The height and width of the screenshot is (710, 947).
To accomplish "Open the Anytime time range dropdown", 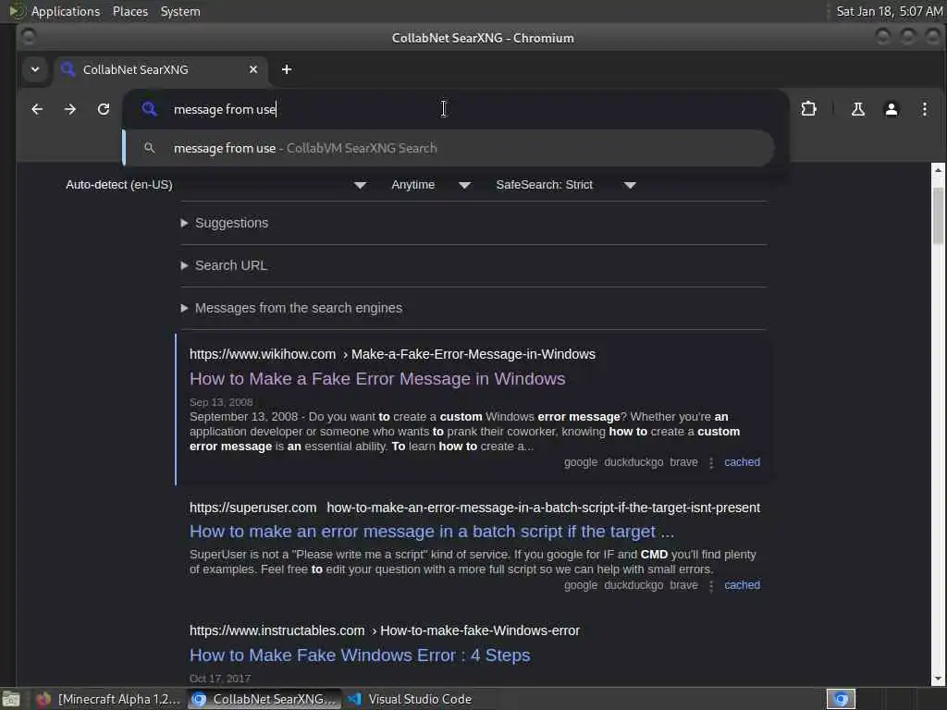I will (x=431, y=185).
